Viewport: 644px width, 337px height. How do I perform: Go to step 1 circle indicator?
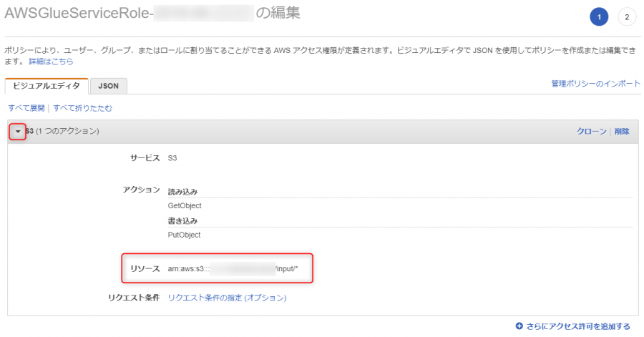tap(599, 17)
